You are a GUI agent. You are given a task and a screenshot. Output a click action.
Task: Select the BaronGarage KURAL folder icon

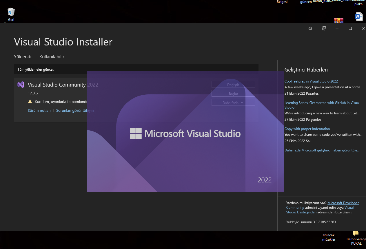(x=356, y=233)
